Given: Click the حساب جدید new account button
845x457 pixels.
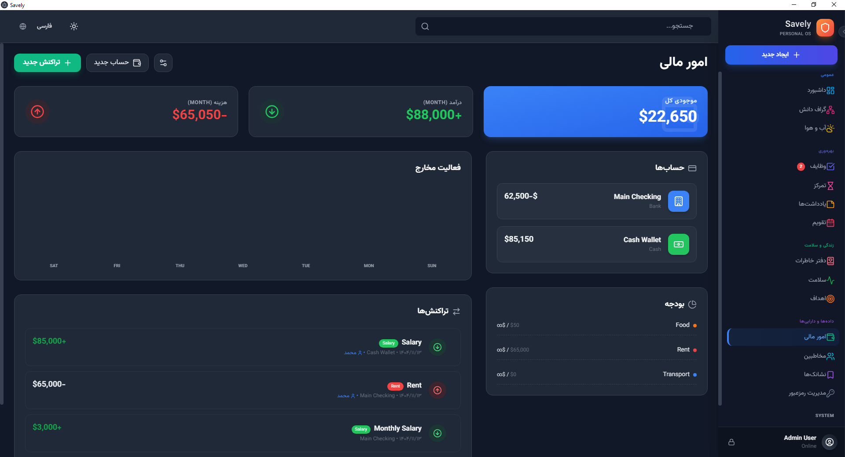Looking at the screenshot, I should [x=117, y=63].
